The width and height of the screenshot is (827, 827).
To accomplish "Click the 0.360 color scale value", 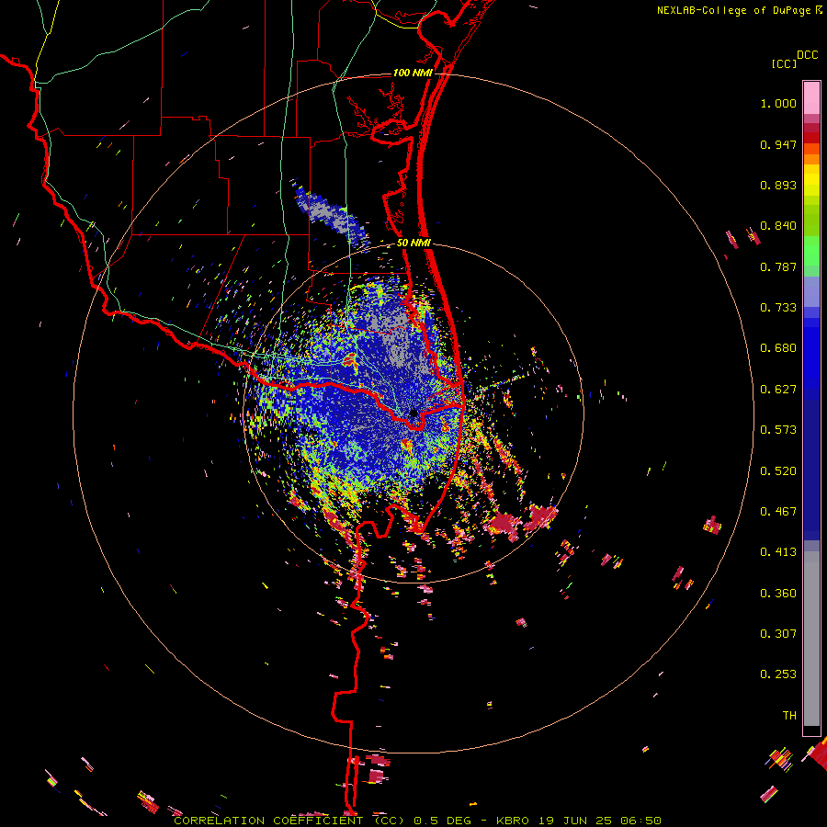I will (x=778, y=594).
